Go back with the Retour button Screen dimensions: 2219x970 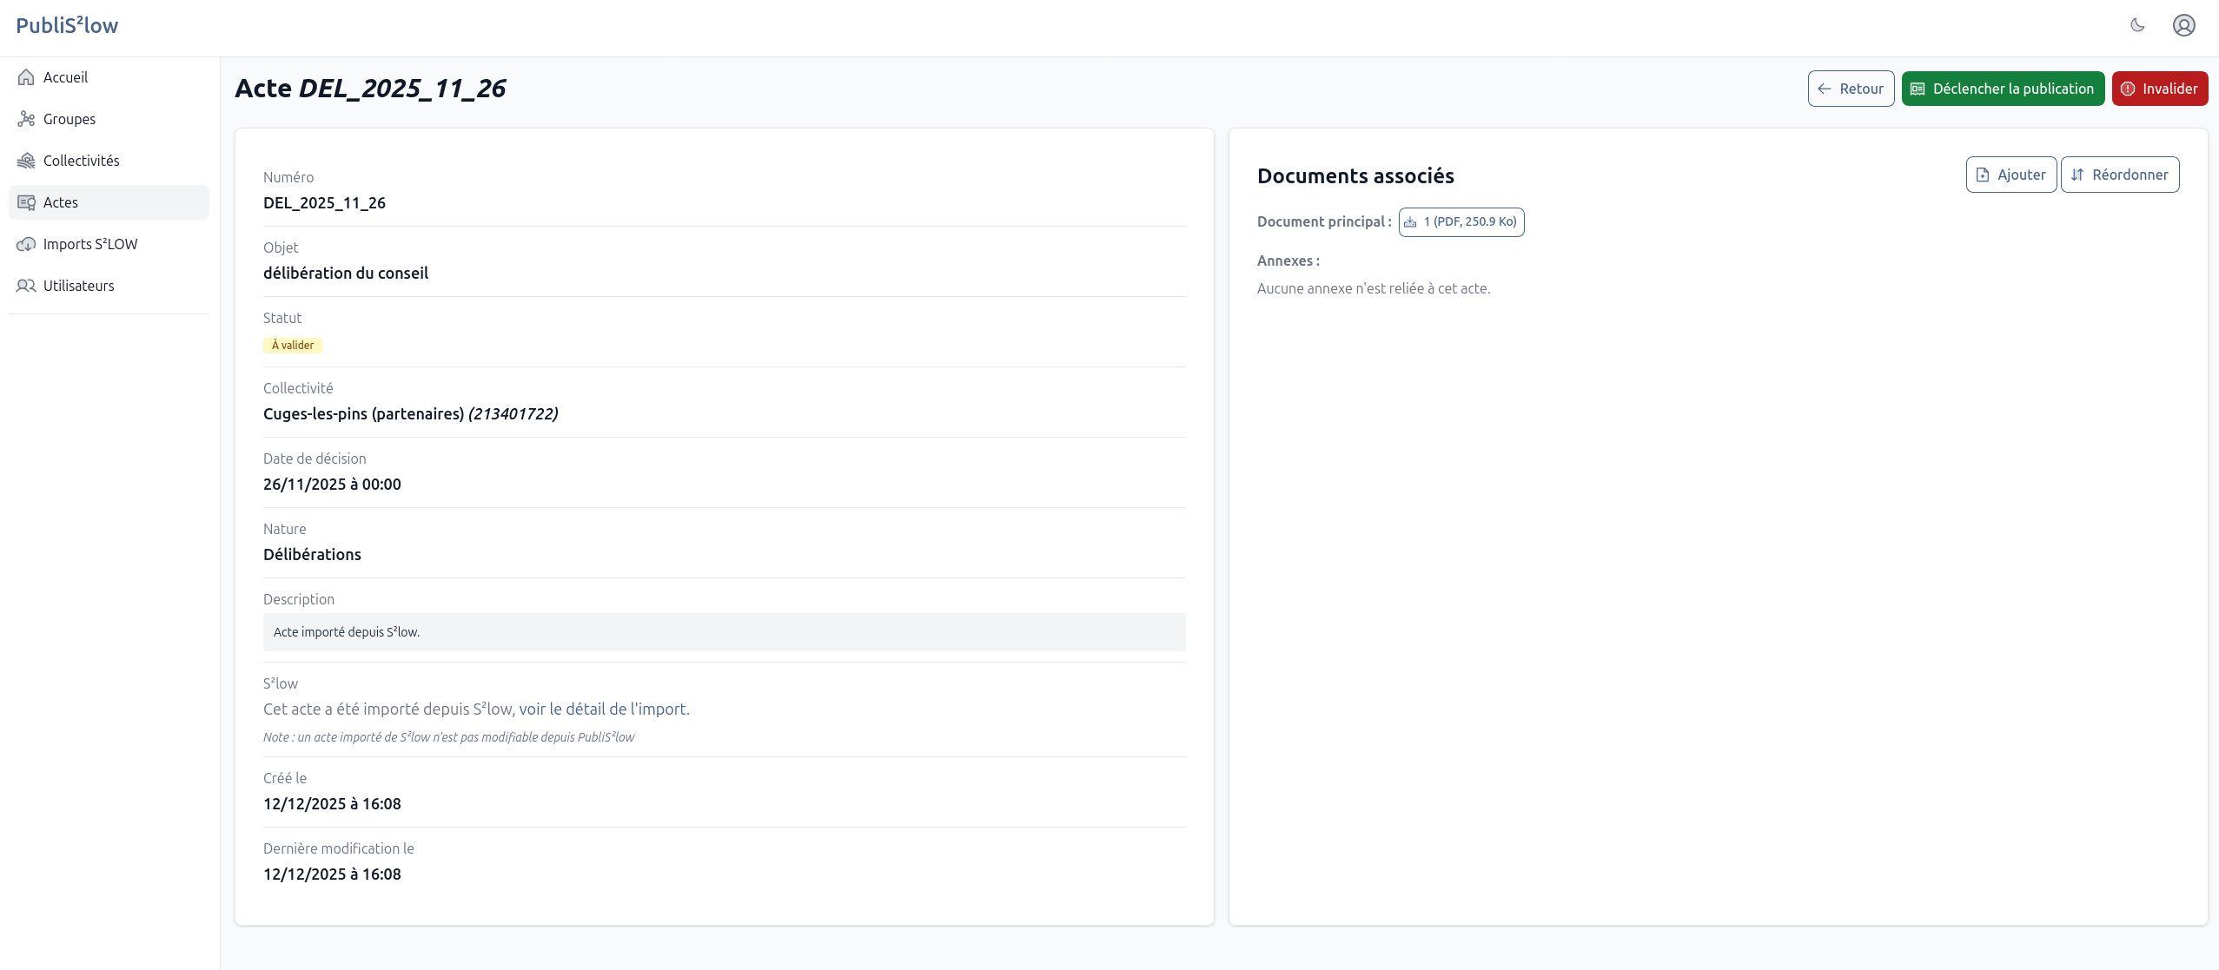(1851, 89)
